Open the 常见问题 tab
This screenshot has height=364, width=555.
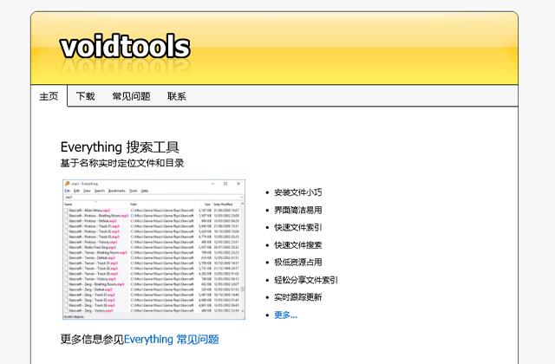click(131, 96)
